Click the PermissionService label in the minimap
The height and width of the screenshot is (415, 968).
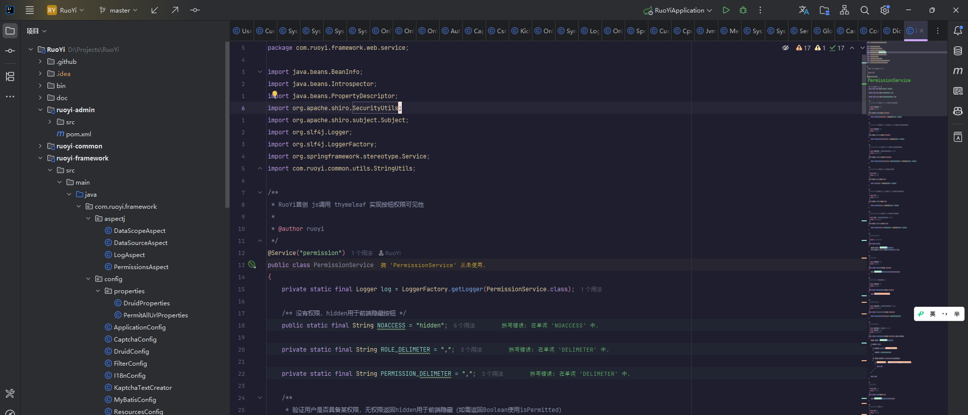(x=889, y=80)
